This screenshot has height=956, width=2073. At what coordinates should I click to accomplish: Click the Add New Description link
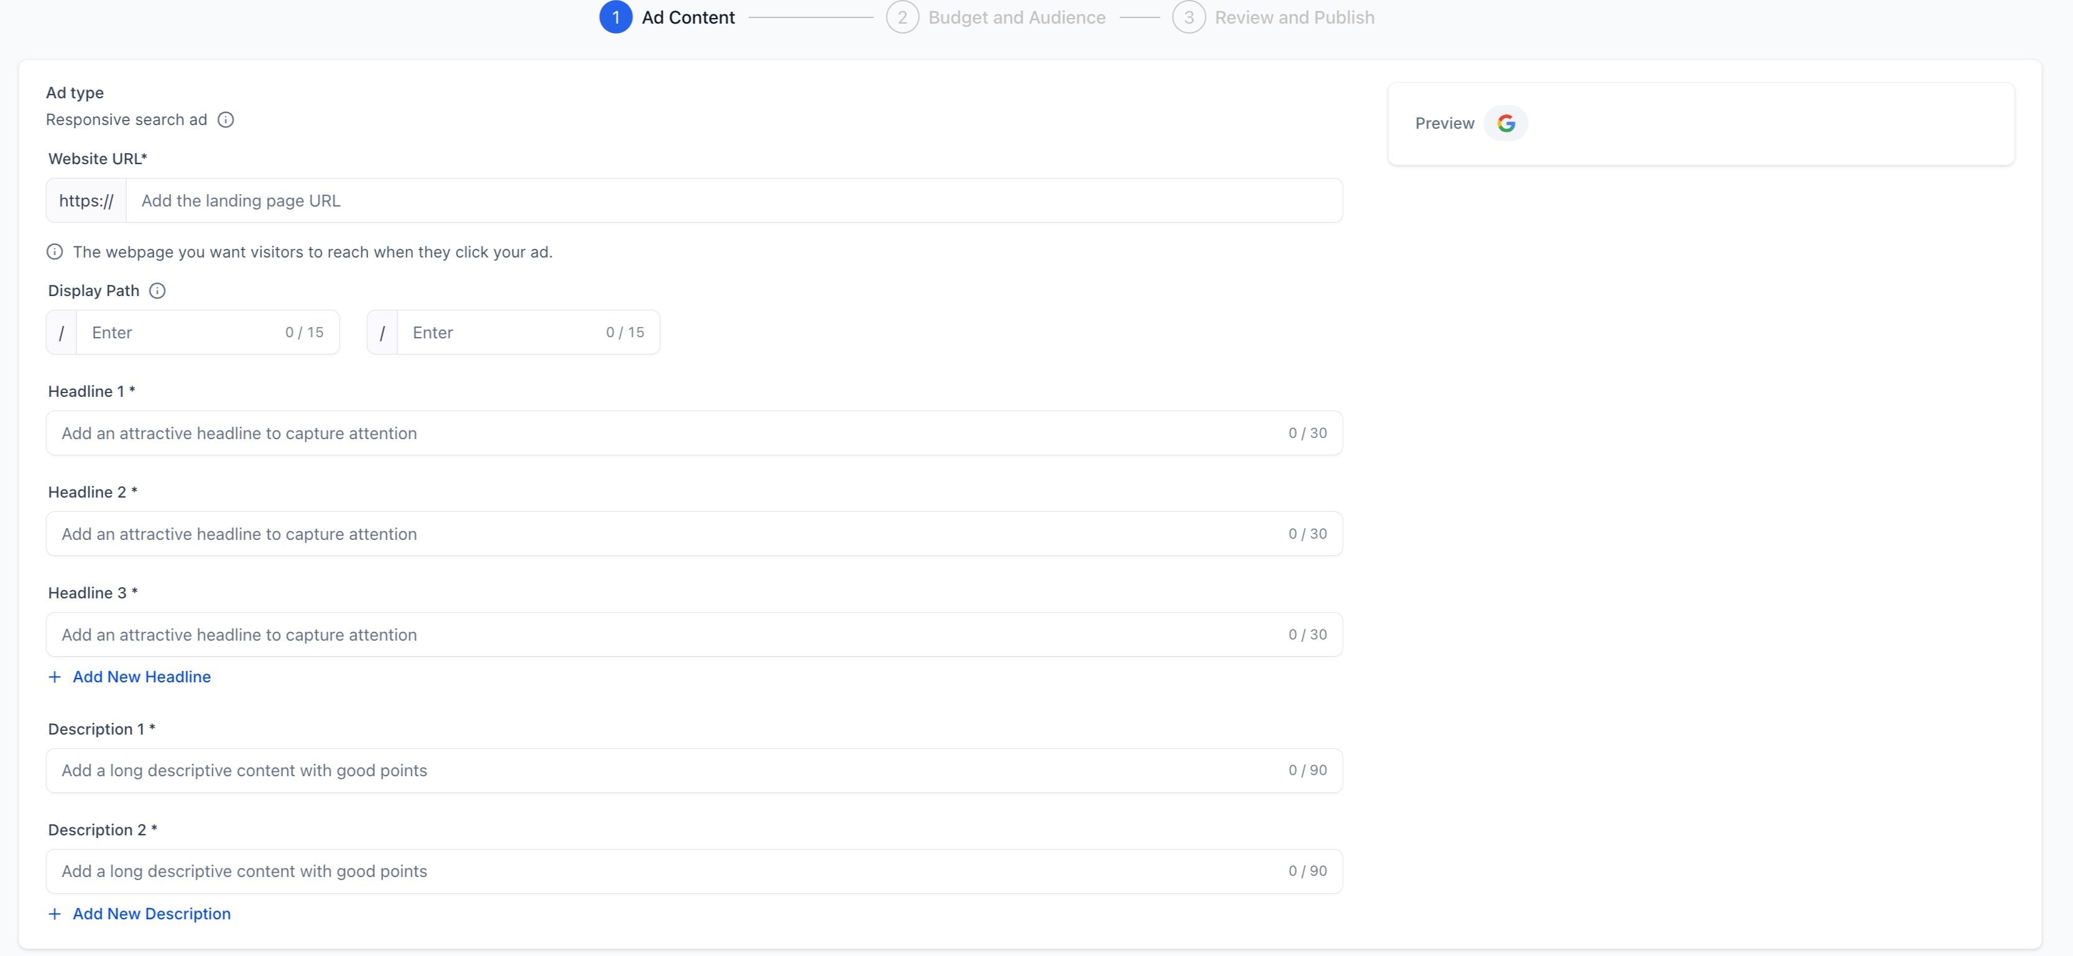151,913
